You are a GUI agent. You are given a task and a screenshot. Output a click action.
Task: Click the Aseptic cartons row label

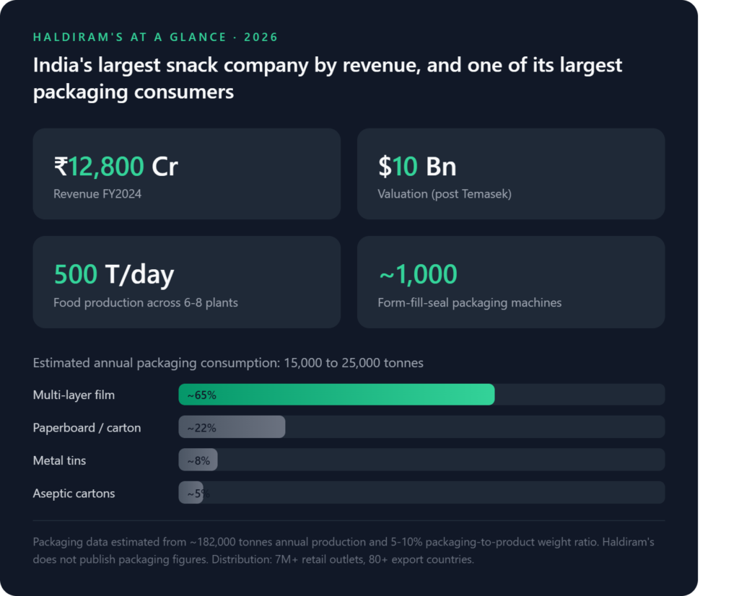click(74, 494)
